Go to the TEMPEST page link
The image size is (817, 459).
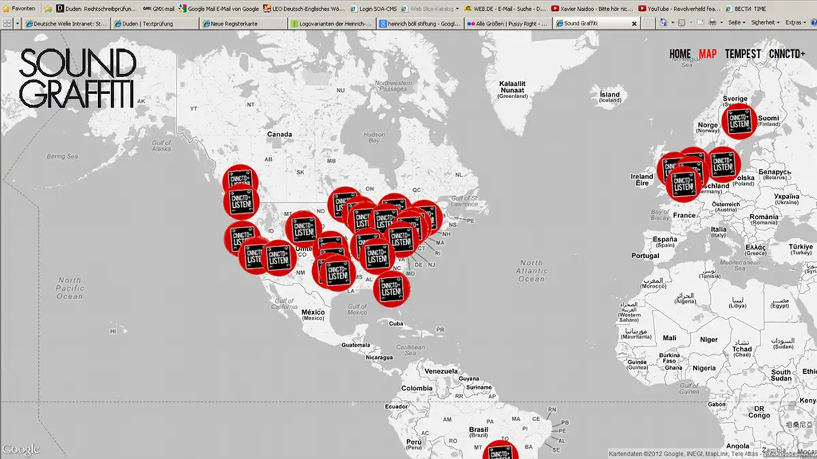coord(743,54)
